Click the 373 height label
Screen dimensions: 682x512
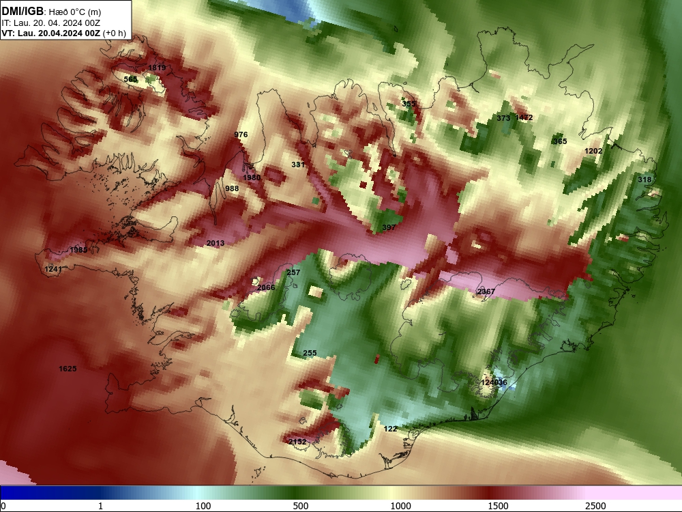point(503,118)
